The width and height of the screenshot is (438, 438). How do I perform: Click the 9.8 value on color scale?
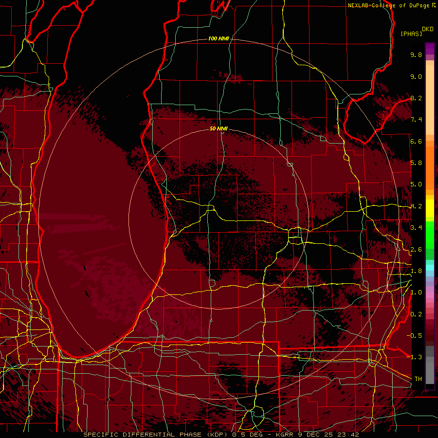click(416, 55)
